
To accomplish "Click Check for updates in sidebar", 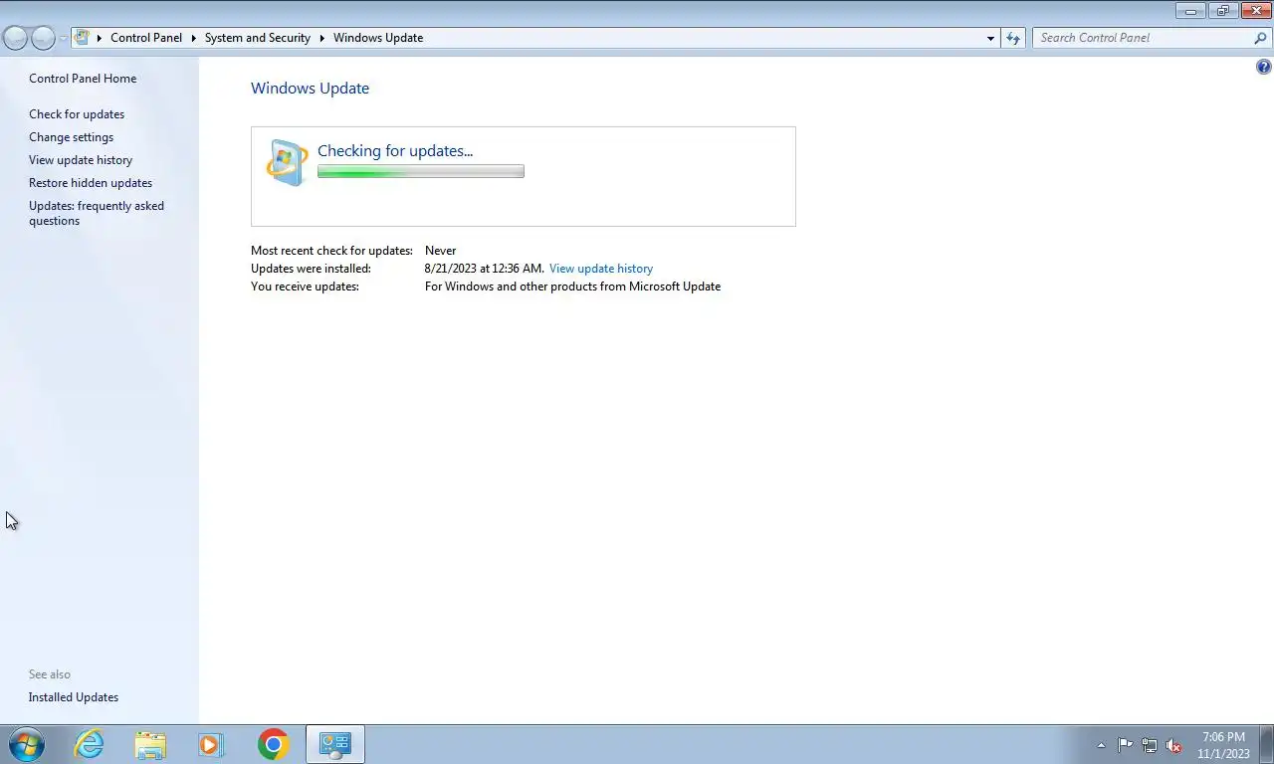I will click(x=77, y=114).
